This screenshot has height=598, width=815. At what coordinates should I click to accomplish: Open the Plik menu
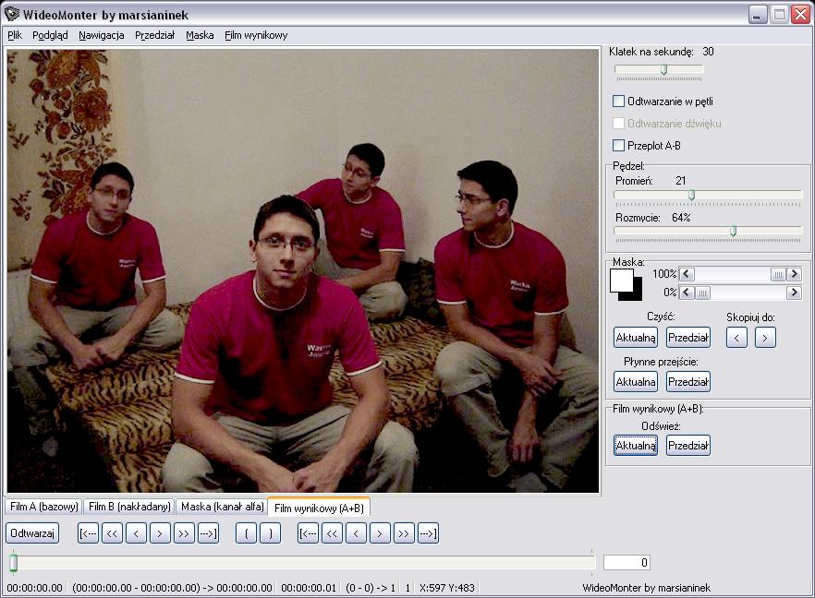pyautogui.click(x=14, y=35)
